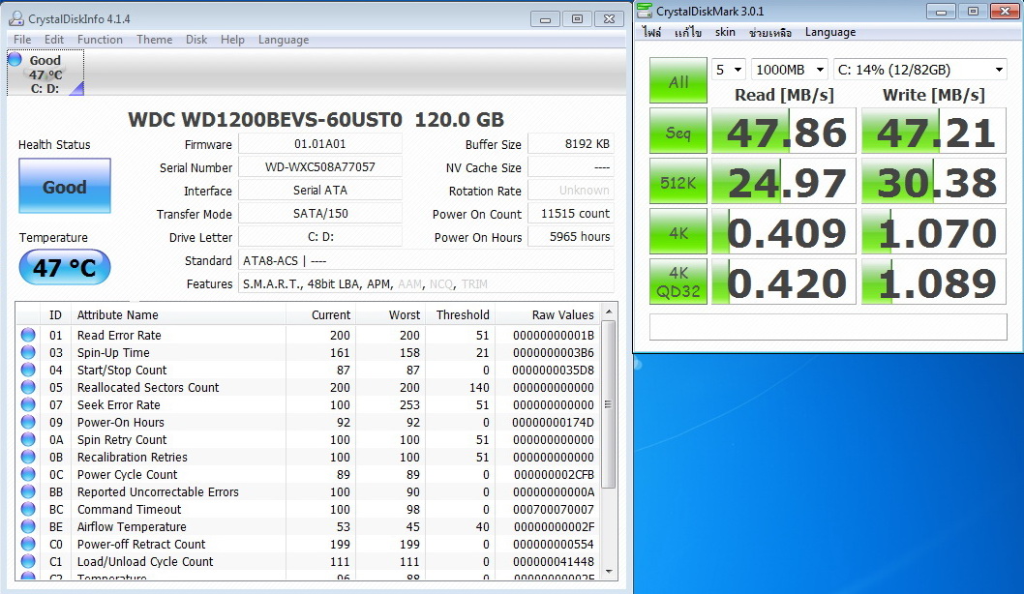
Task: Click the Serial Number field WD-WXC508A77057
Action: pos(320,167)
